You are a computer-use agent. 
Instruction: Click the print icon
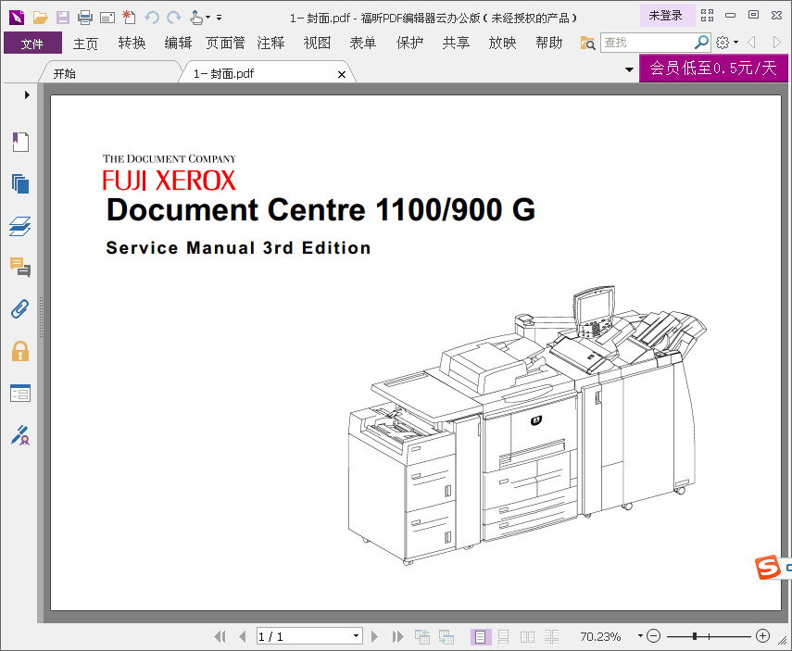tap(85, 18)
